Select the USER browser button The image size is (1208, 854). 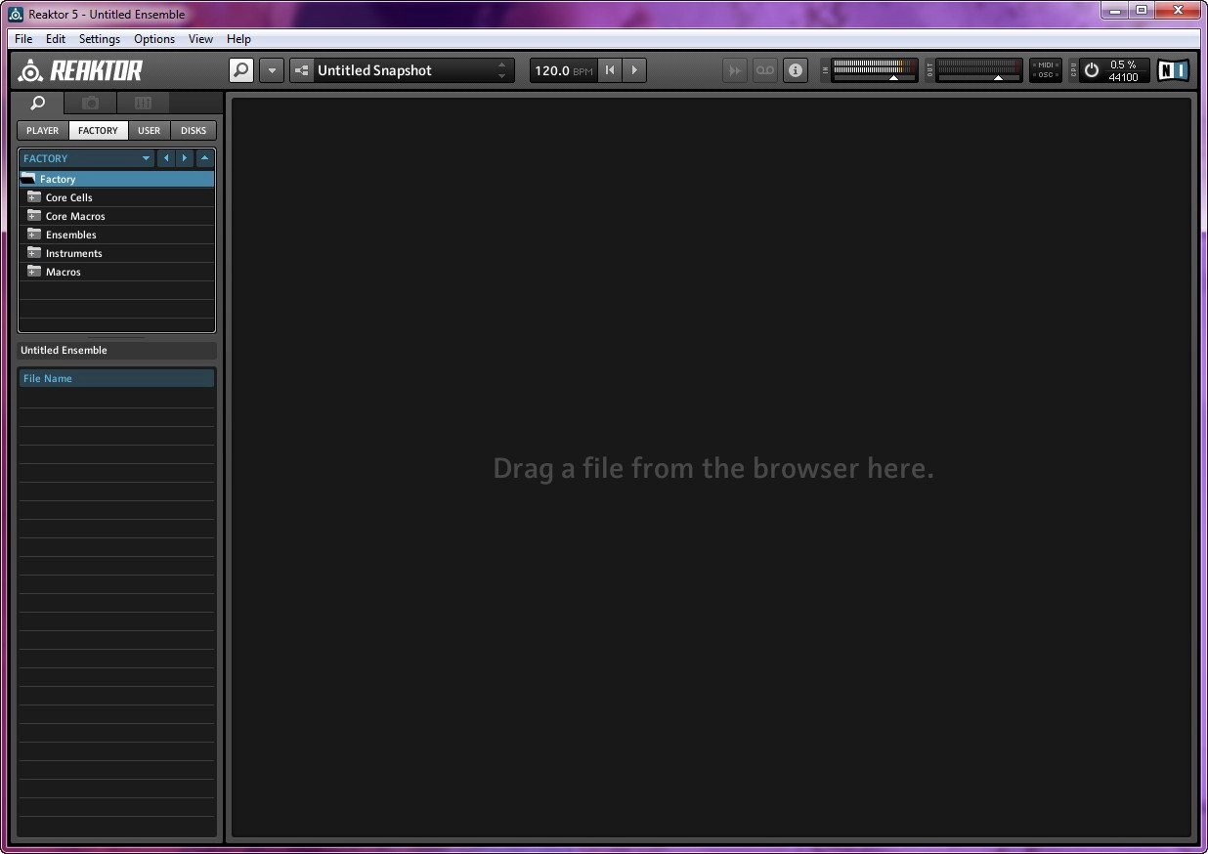(150, 130)
